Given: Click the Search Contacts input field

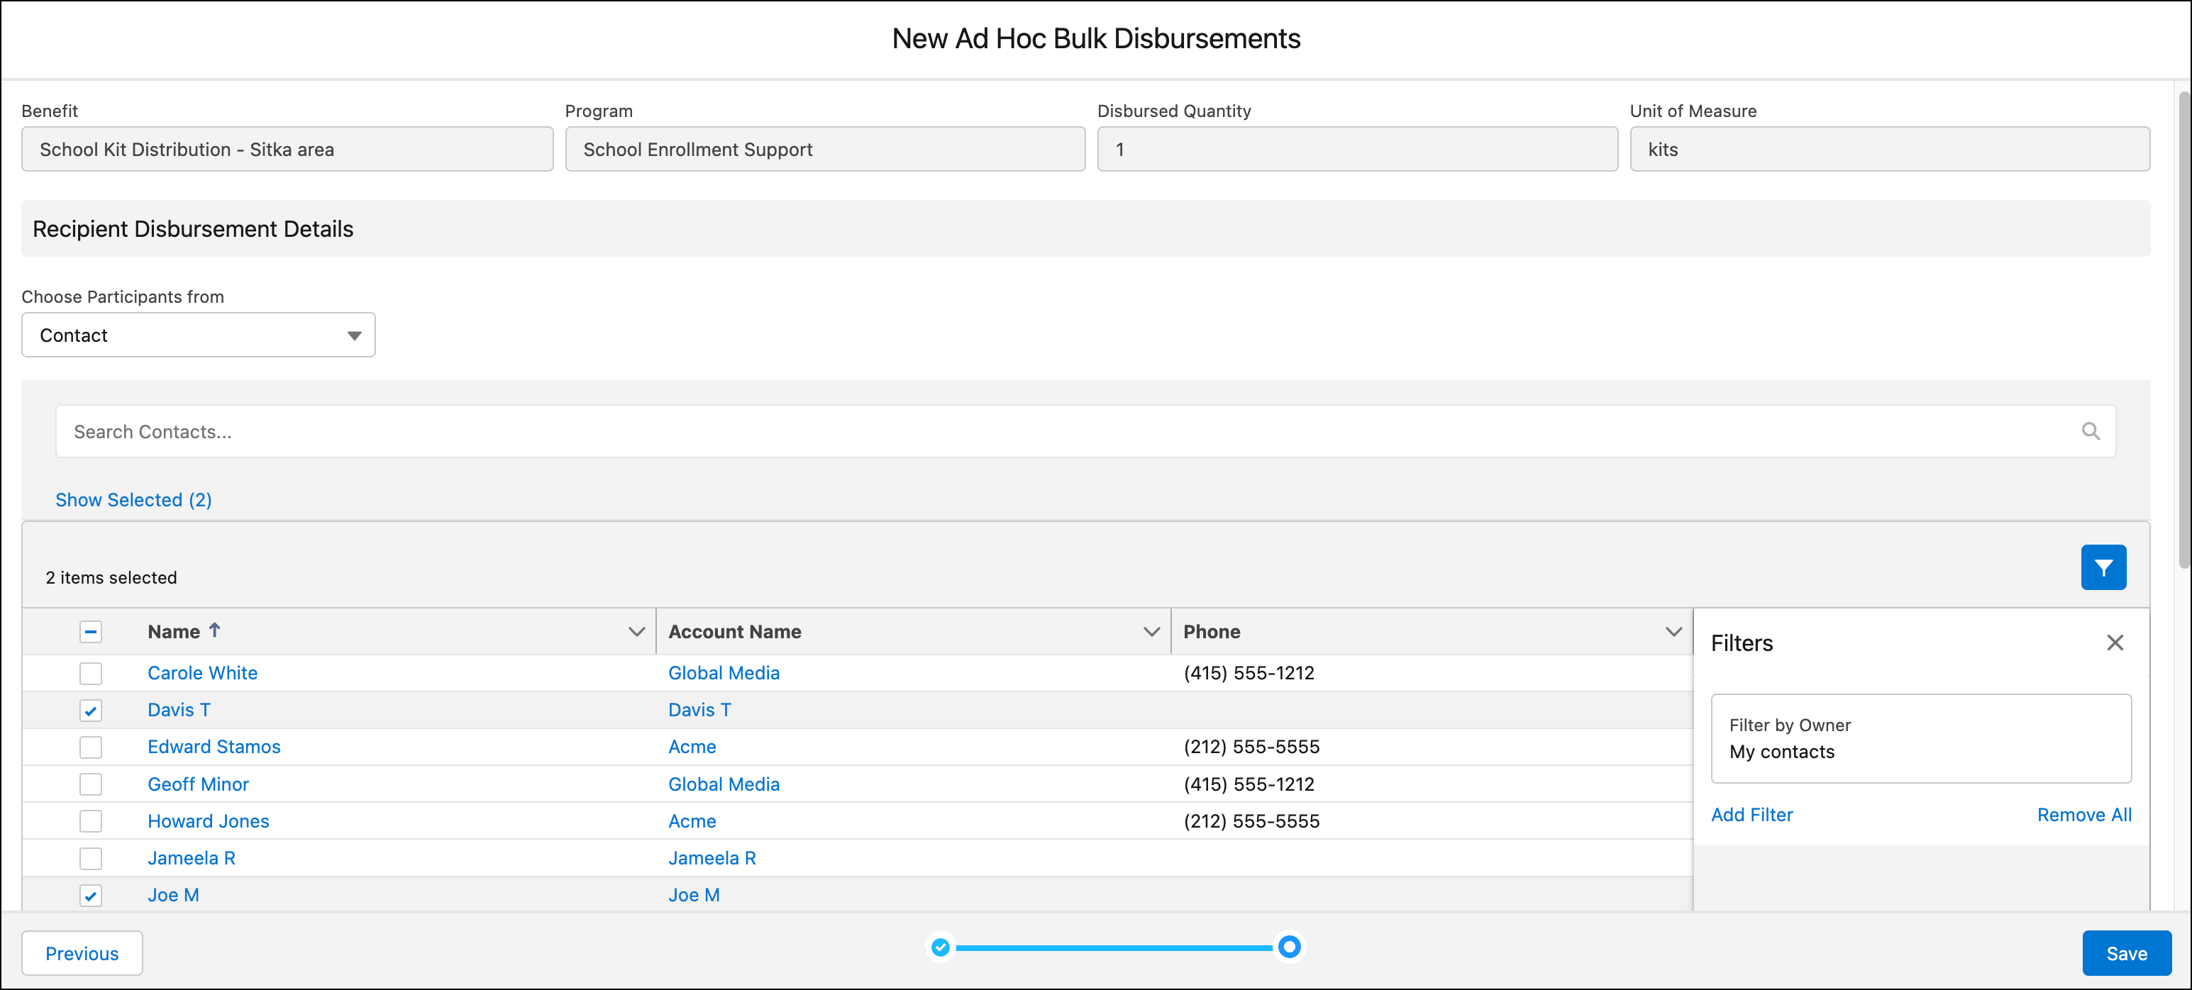Looking at the screenshot, I should (x=1021, y=431).
